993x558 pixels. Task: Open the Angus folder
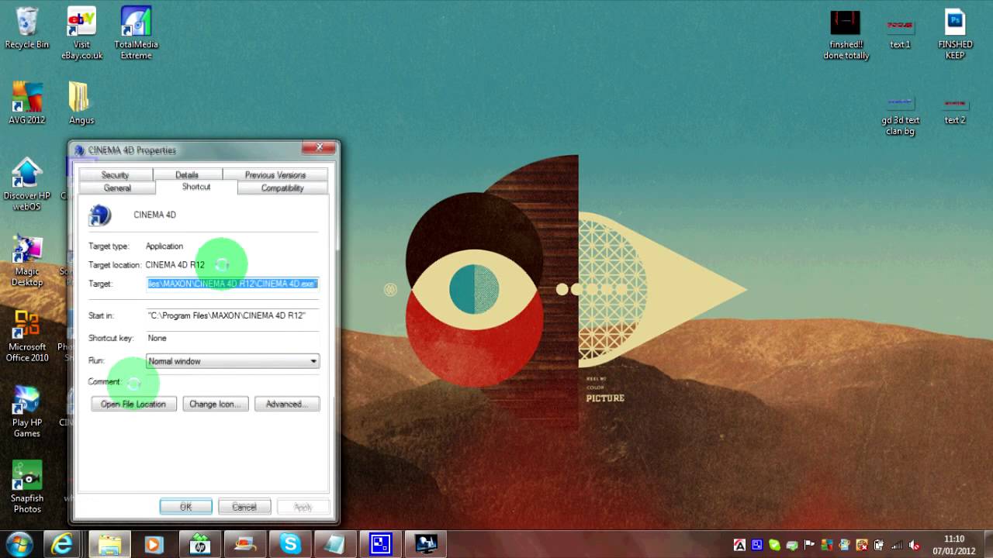[x=81, y=103]
